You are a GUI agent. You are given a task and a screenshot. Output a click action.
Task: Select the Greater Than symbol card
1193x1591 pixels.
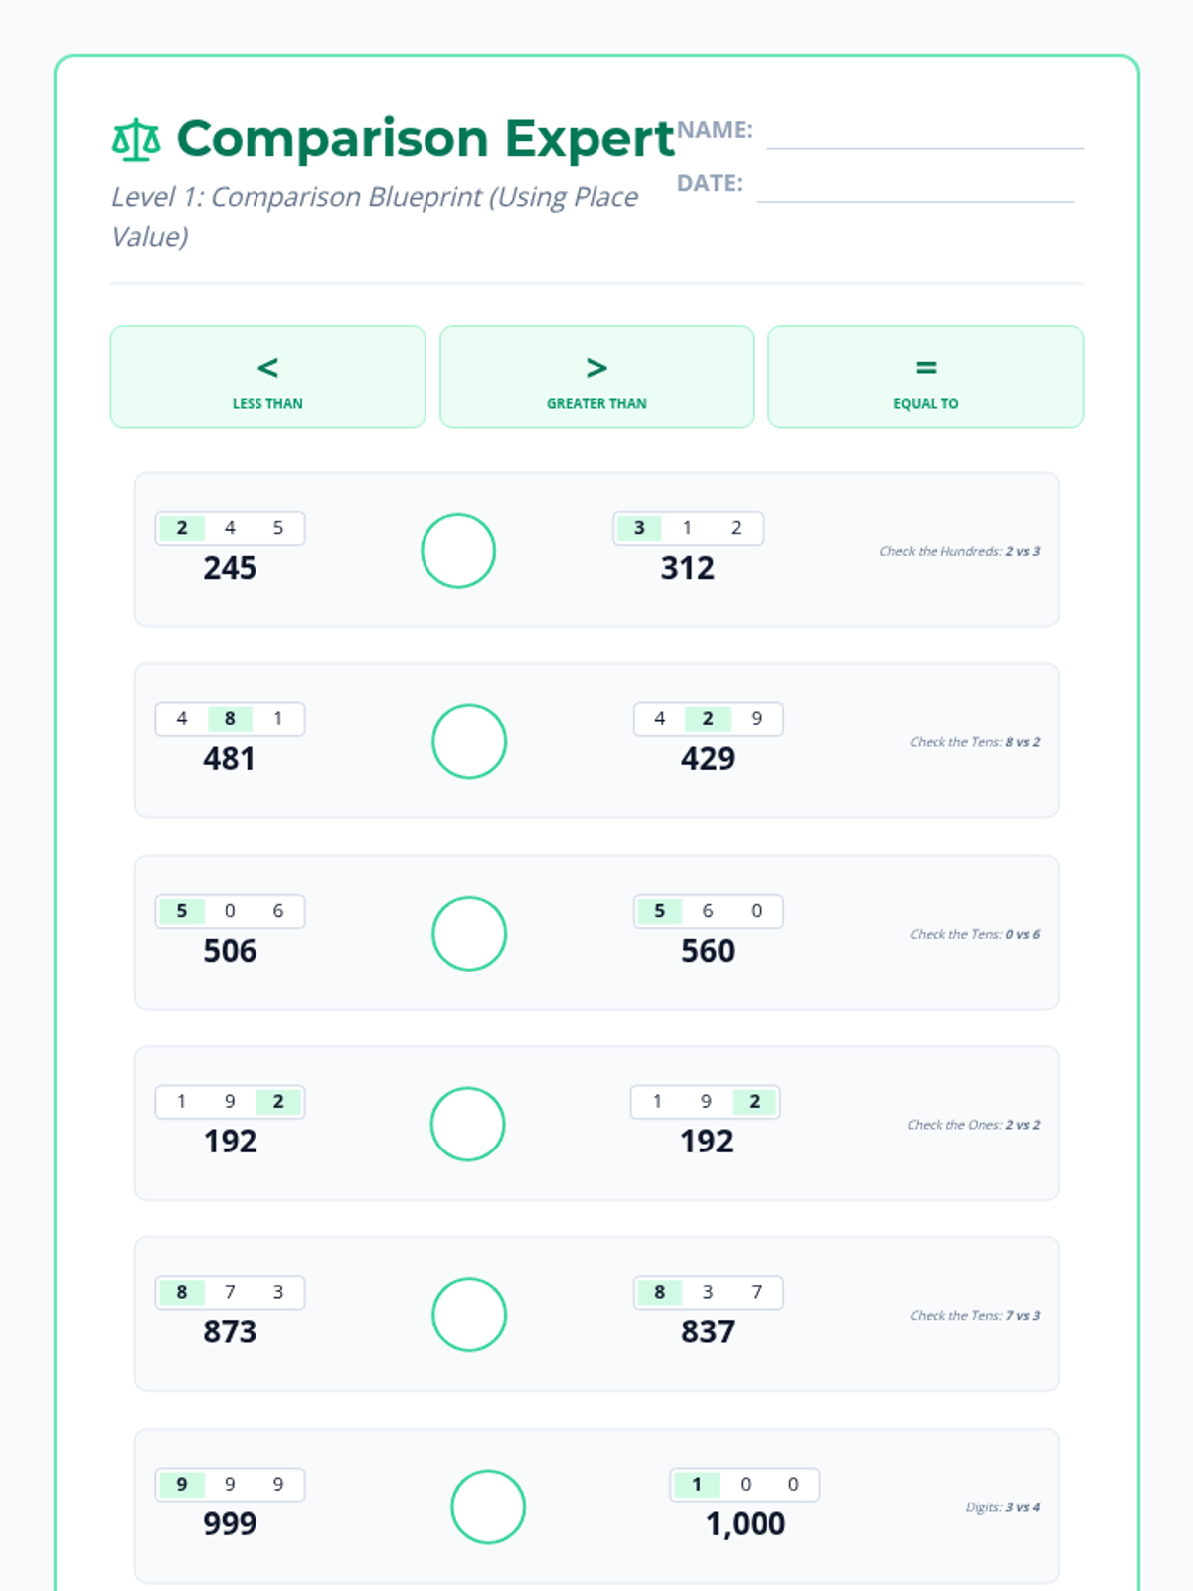click(x=596, y=377)
